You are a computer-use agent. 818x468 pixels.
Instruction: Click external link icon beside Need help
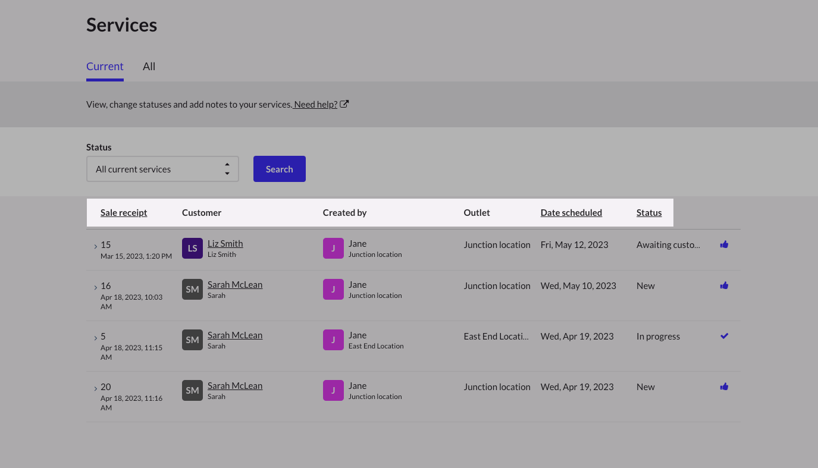click(344, 104)
